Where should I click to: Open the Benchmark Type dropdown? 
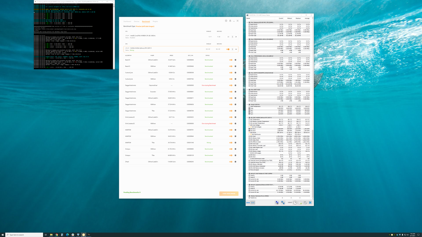[145, 26]
